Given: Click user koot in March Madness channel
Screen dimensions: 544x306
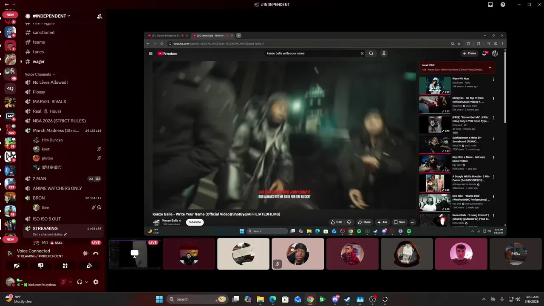Looking at the screenshot, I should tap(45, 149).
